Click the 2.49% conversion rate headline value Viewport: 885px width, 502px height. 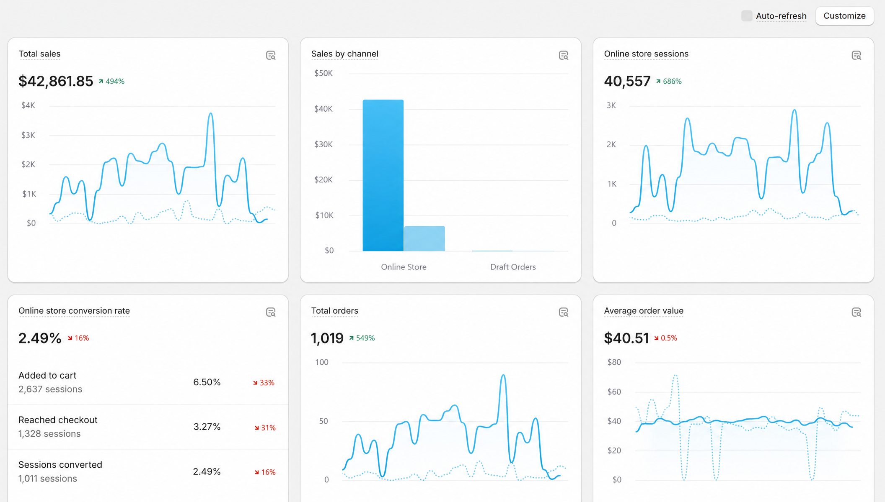click(40, 338)
